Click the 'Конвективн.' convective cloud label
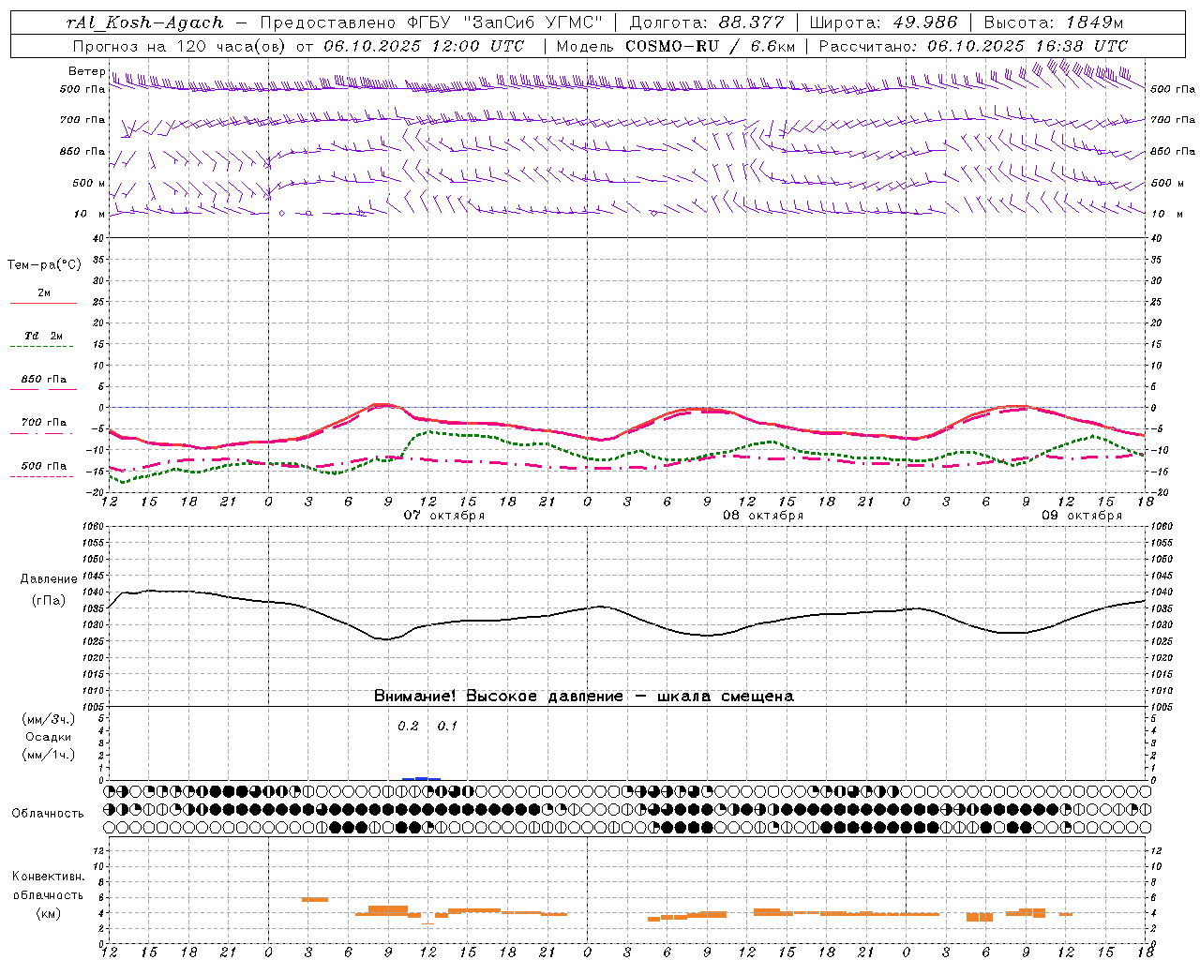Viewport: 1200px width, 960px height. (x=48, y=877)
